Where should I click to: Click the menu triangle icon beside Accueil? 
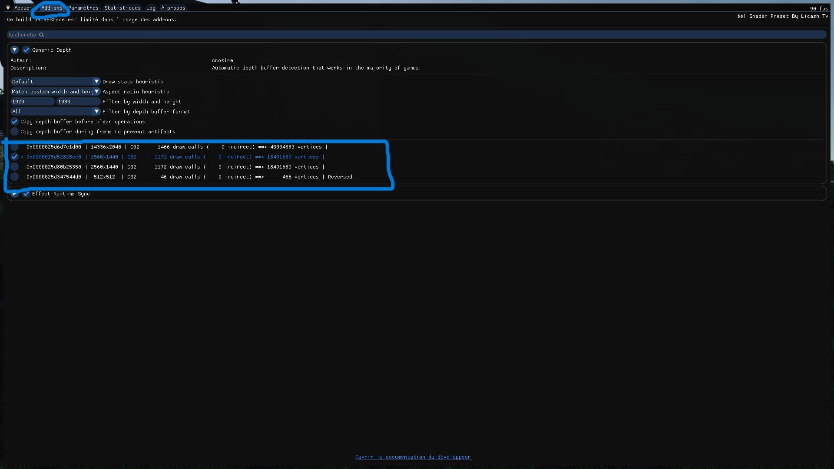pyautogui.click(x=8, y=7)
